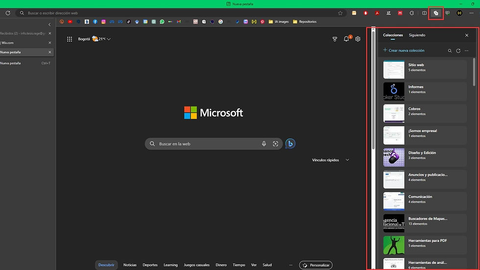The height and width of the screenshot is (270, 480).
Task: Open the WhatsApp bookmark icon
Action: click(x=162, y=22)
